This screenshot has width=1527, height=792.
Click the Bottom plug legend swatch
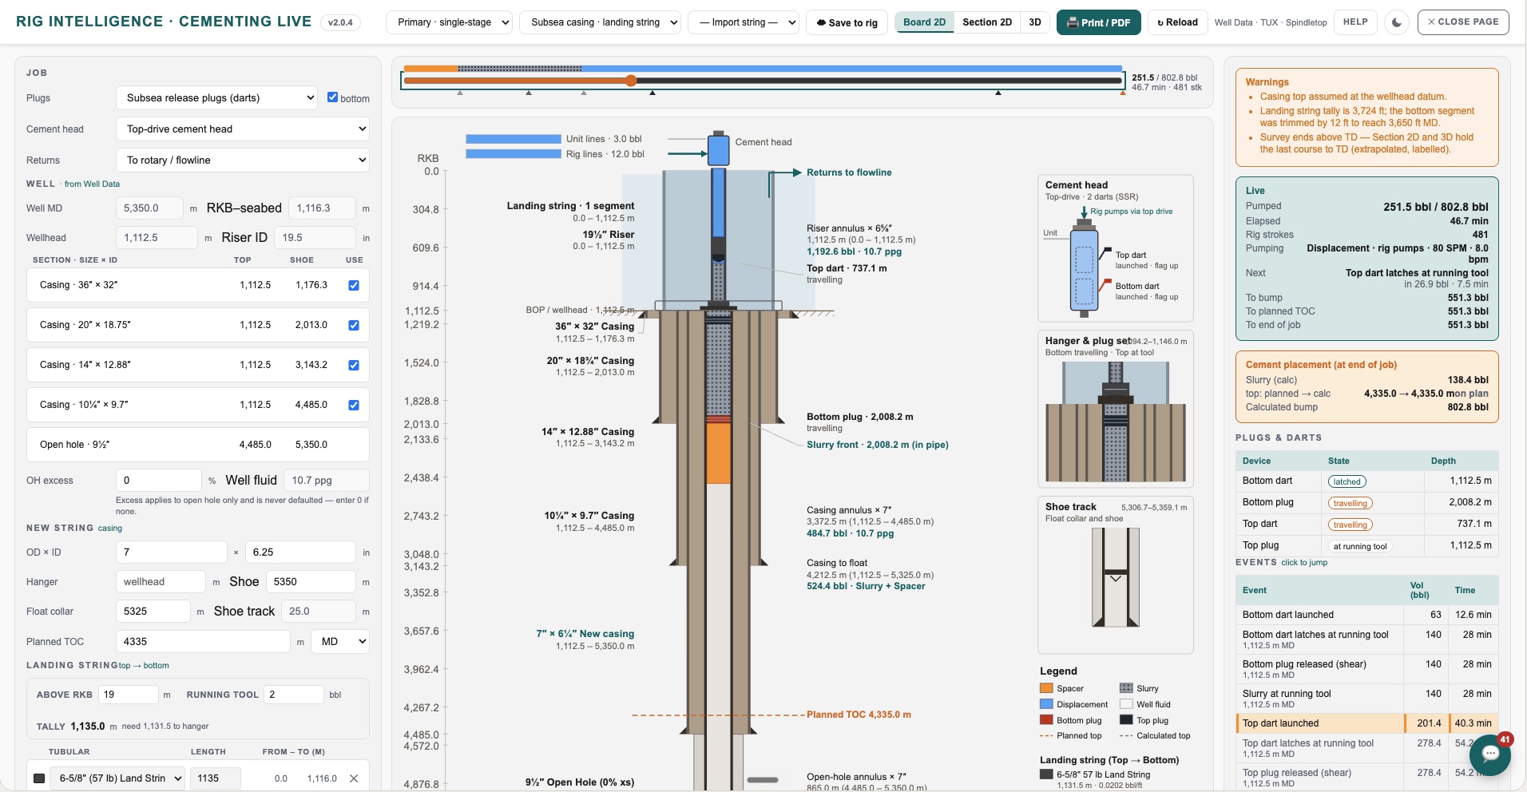click(x=1046, y=720)
